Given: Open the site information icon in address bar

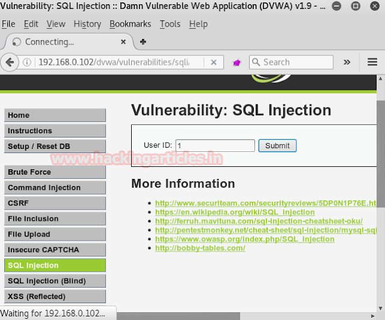Looking at the screenshot, I should tap(27, 62).
